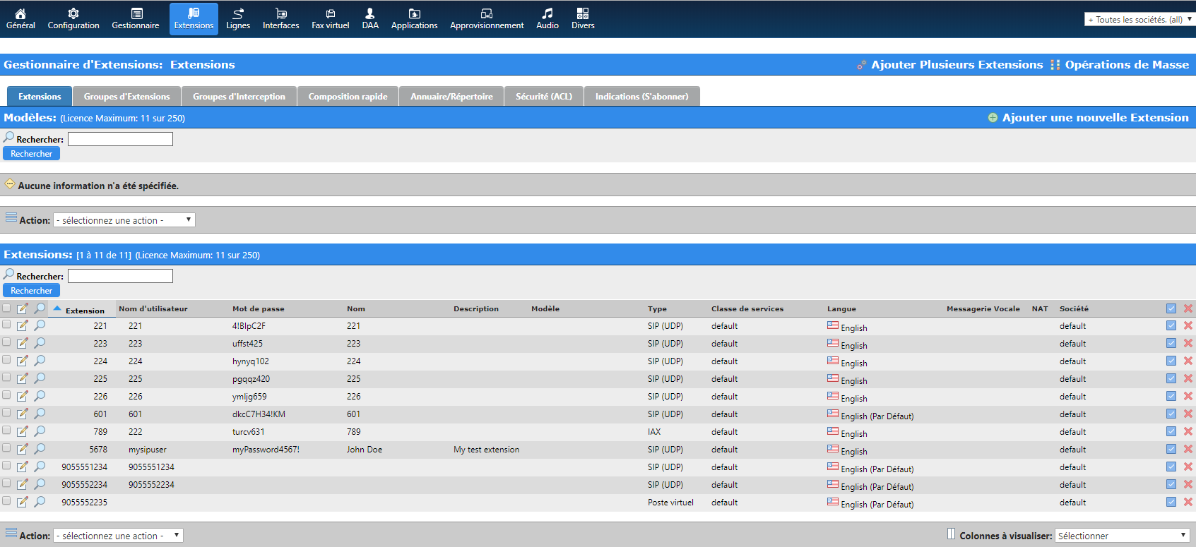Click the Modèles search input field

coord(120,139)
